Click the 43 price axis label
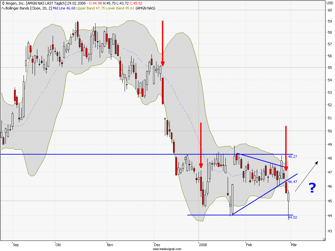Viewport: 335px width, 251px height. [x=330, y=231]
